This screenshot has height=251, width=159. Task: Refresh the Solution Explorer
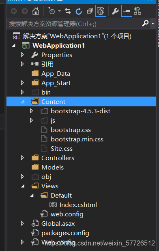79,11
